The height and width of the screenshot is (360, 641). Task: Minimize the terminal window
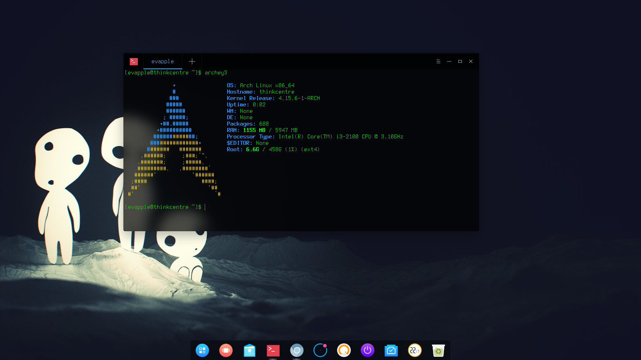tap(449, 62)
